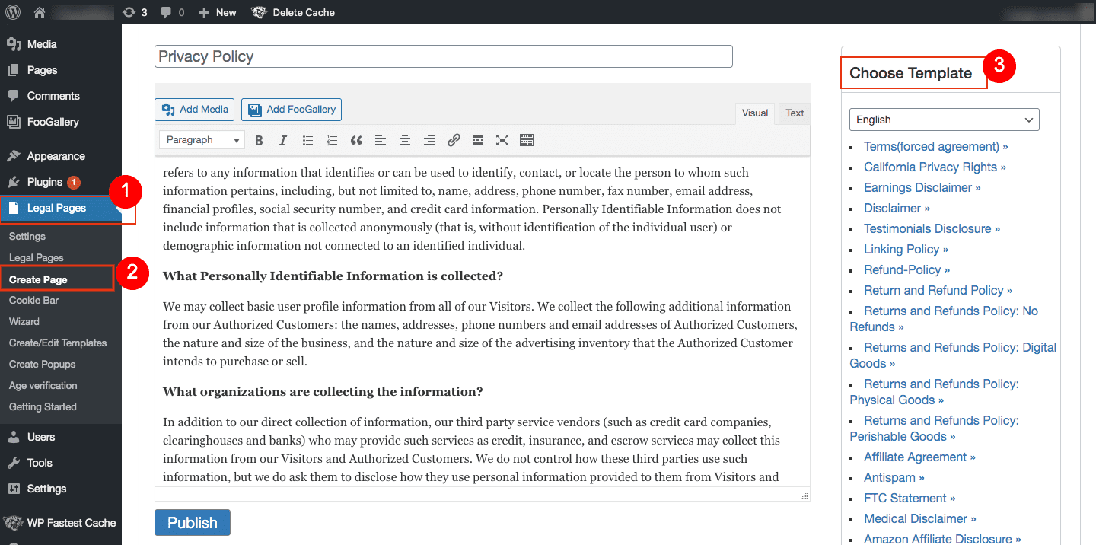Click the Privacy Policy title field
The width and height of the screenshot is (1096, 545).
(444, 56)
